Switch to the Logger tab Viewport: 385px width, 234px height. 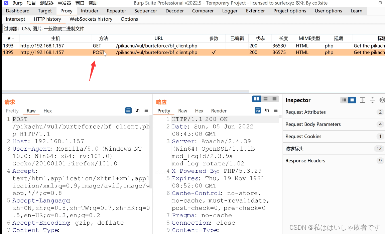[x=230, y=11]
